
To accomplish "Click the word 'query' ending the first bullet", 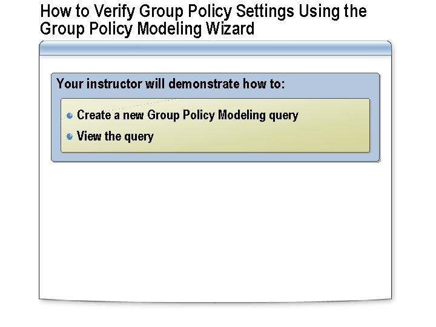I will (283, 115).
